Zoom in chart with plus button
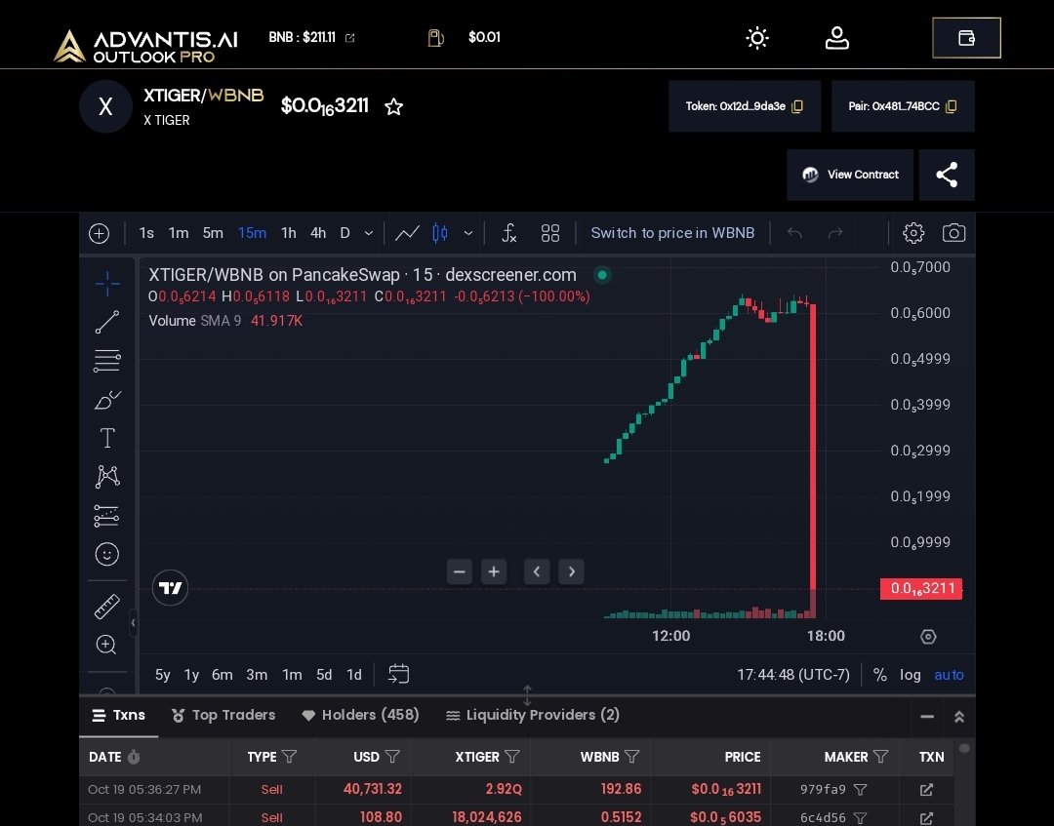The height and width of the screenshot is (826, 1054). click(494, 571)
